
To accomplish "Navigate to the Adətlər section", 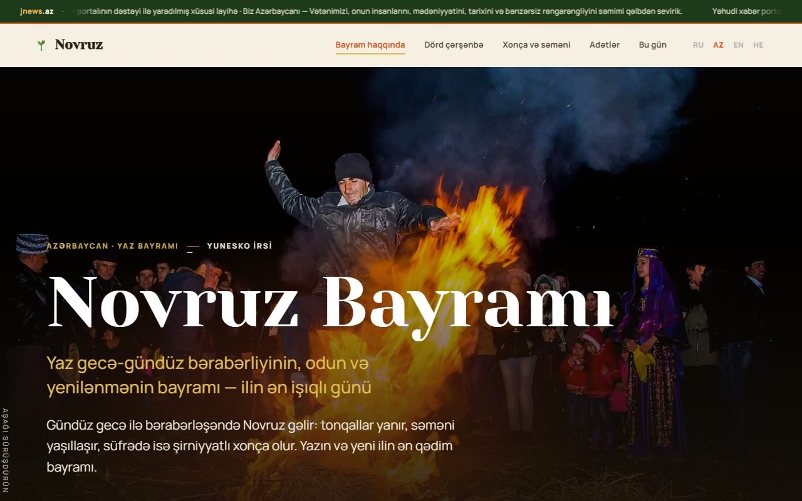I will tap(605, 45).
